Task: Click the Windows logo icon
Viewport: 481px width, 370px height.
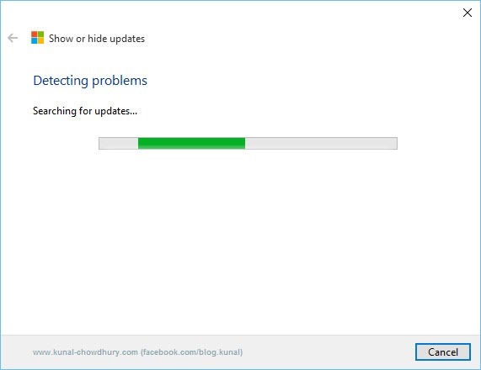Action: 37,38
